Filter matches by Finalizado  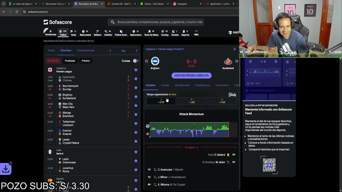tap(70, 61)
